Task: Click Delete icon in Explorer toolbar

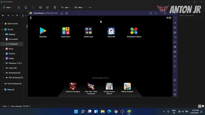Action: 55,7
